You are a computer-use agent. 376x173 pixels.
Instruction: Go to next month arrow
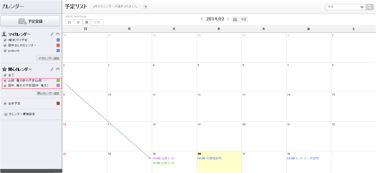point(228,19)
